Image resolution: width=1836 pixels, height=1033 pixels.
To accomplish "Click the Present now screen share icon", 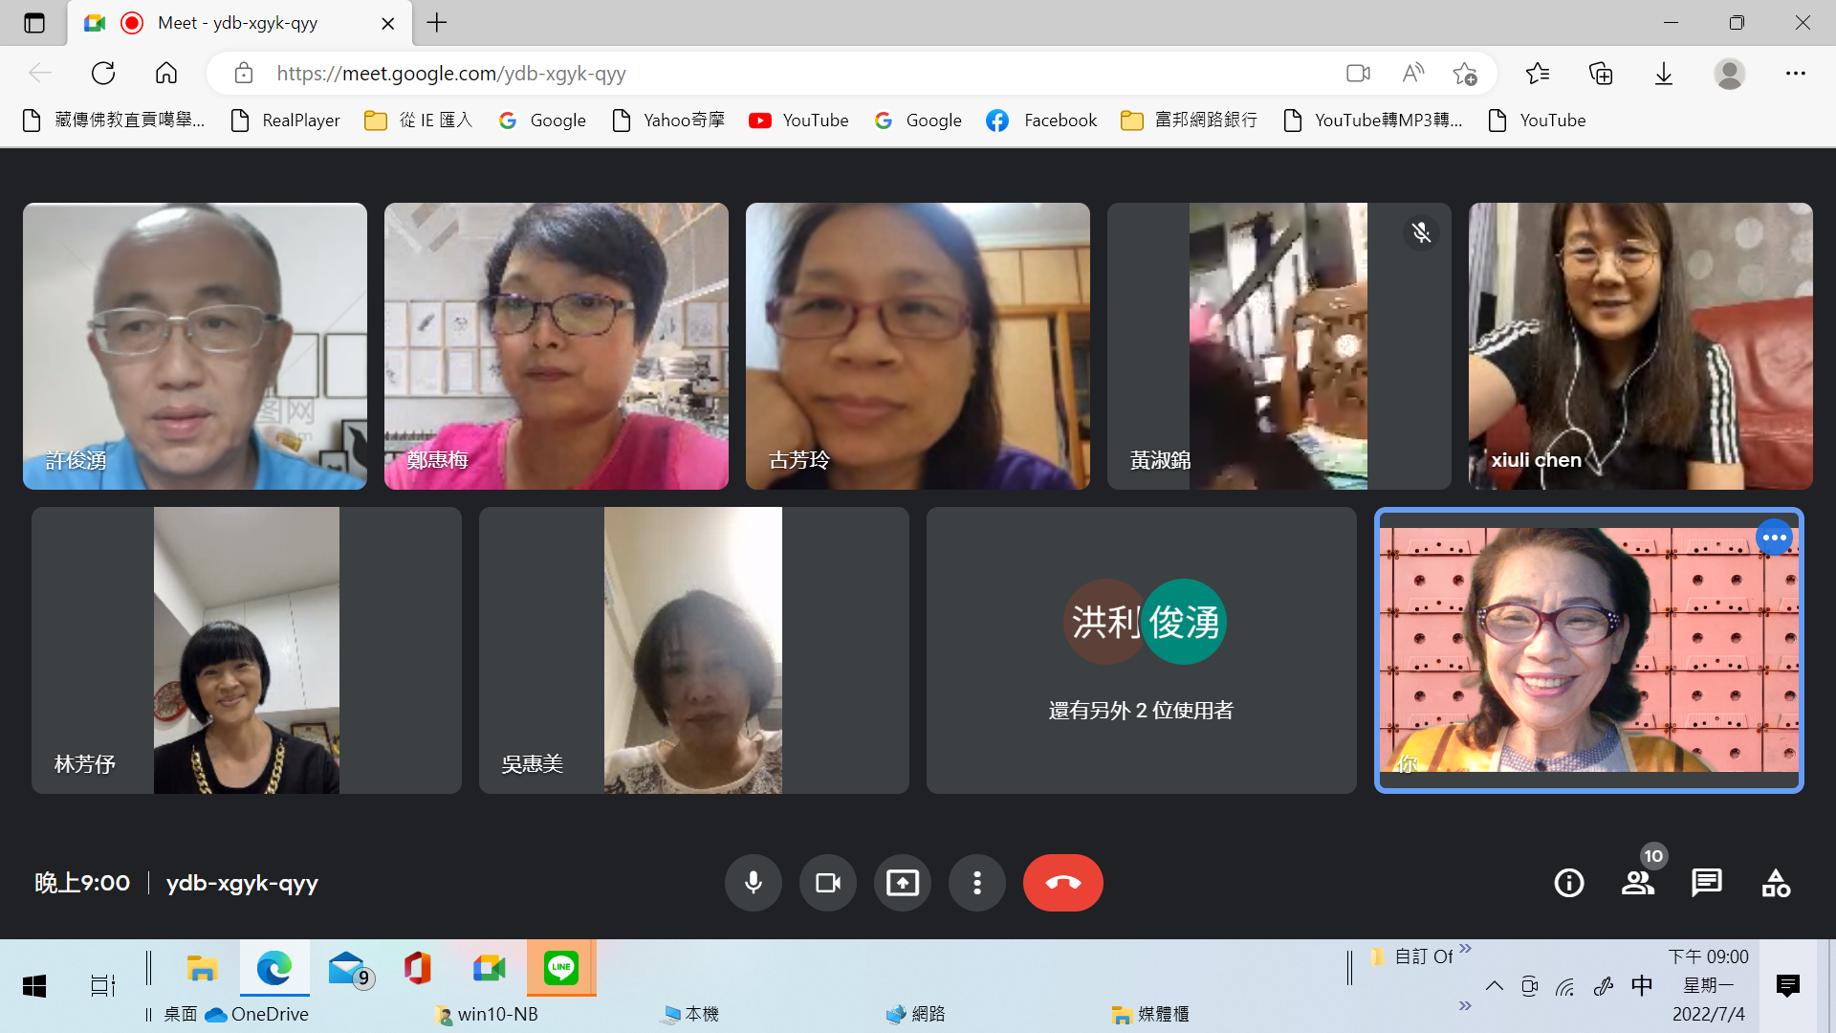I will (902, 882).
